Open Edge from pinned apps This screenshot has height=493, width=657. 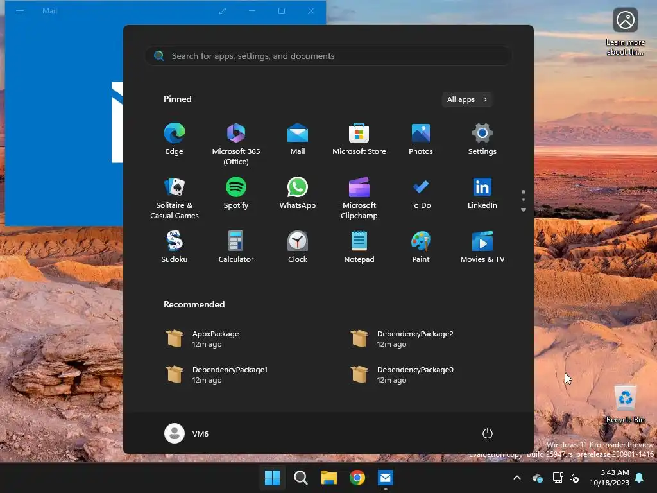pos(175,140)
